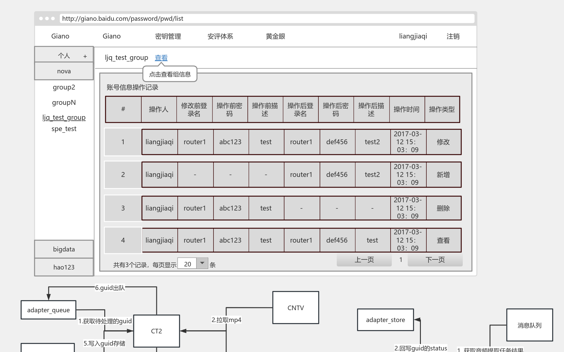This screenshot has height=352, width=564.
Task: Open the 查看 link beside ljq_test_group
Action: 161,57
